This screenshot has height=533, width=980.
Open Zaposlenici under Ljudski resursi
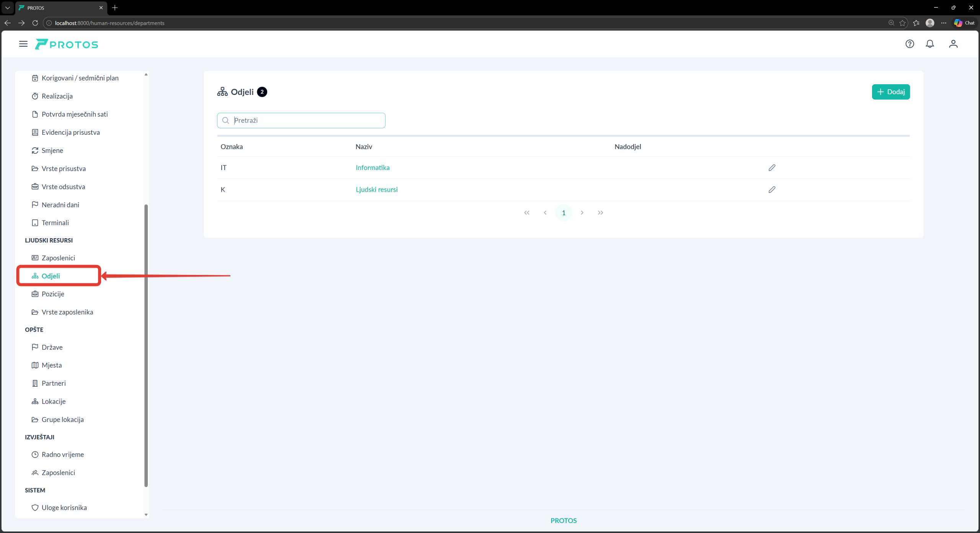tap(58, 258)
